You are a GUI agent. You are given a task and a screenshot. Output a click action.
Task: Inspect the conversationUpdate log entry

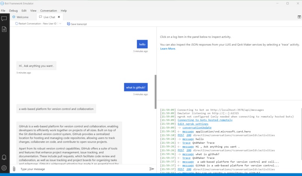click(197, 127)
